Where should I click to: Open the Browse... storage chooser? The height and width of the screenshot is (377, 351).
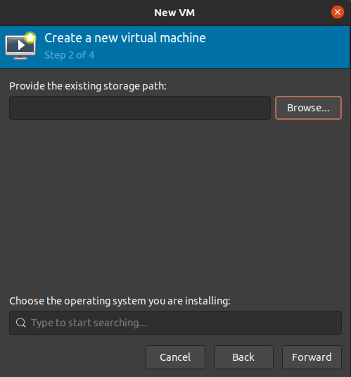point(308,108)
